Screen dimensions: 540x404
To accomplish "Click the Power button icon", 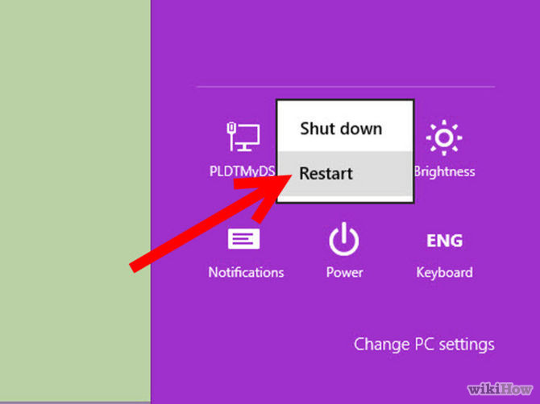I will [343, 239].
